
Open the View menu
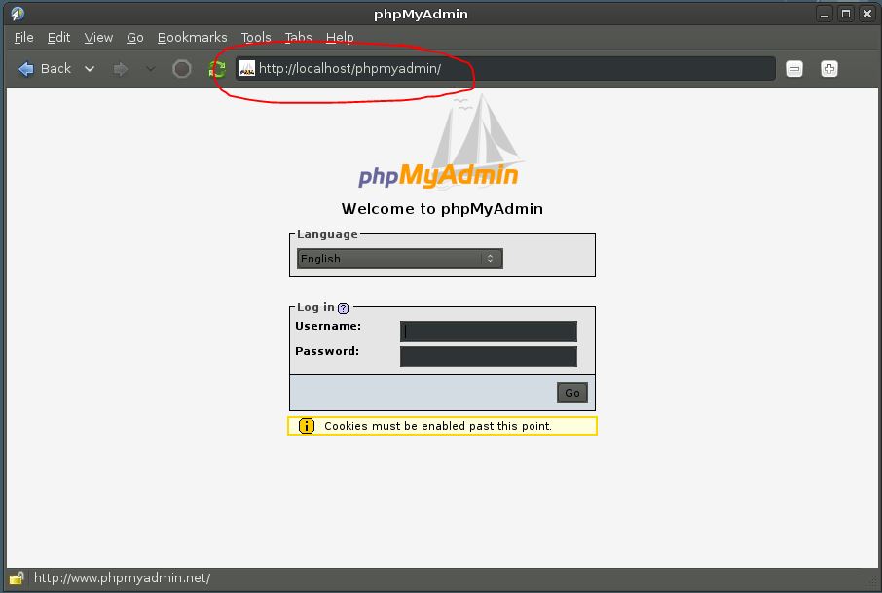(98, 38)
